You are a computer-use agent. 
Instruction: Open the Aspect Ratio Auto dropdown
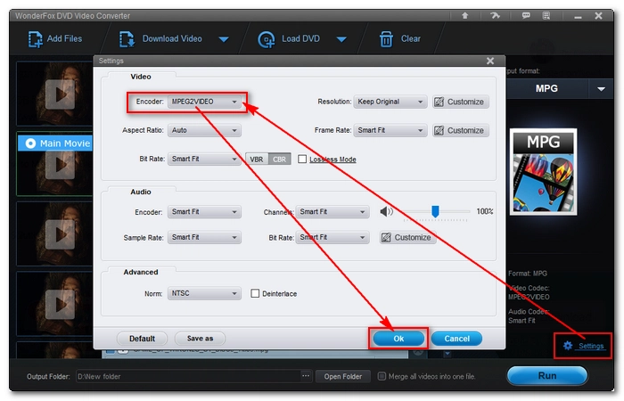click(x=204, y=130)
